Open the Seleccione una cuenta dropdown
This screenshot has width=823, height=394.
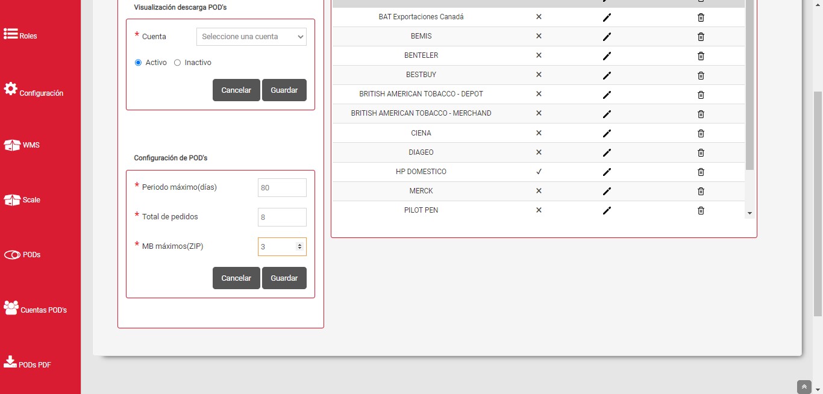[251, 37]
